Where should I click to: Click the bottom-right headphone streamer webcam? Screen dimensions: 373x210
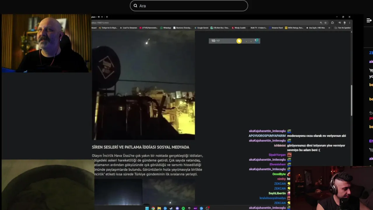pyautogui.click(x=332, y=188)
